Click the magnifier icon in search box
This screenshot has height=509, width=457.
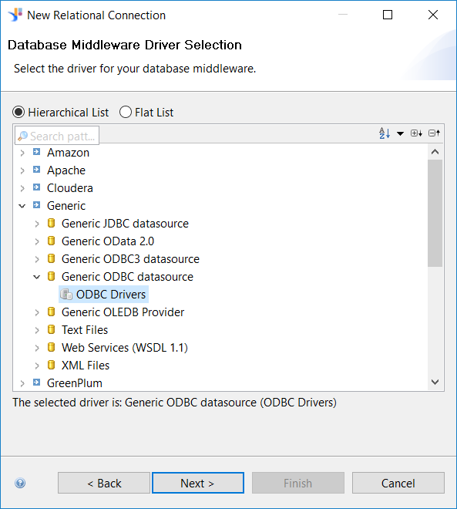pyautogui.click(x=22, y=136)
